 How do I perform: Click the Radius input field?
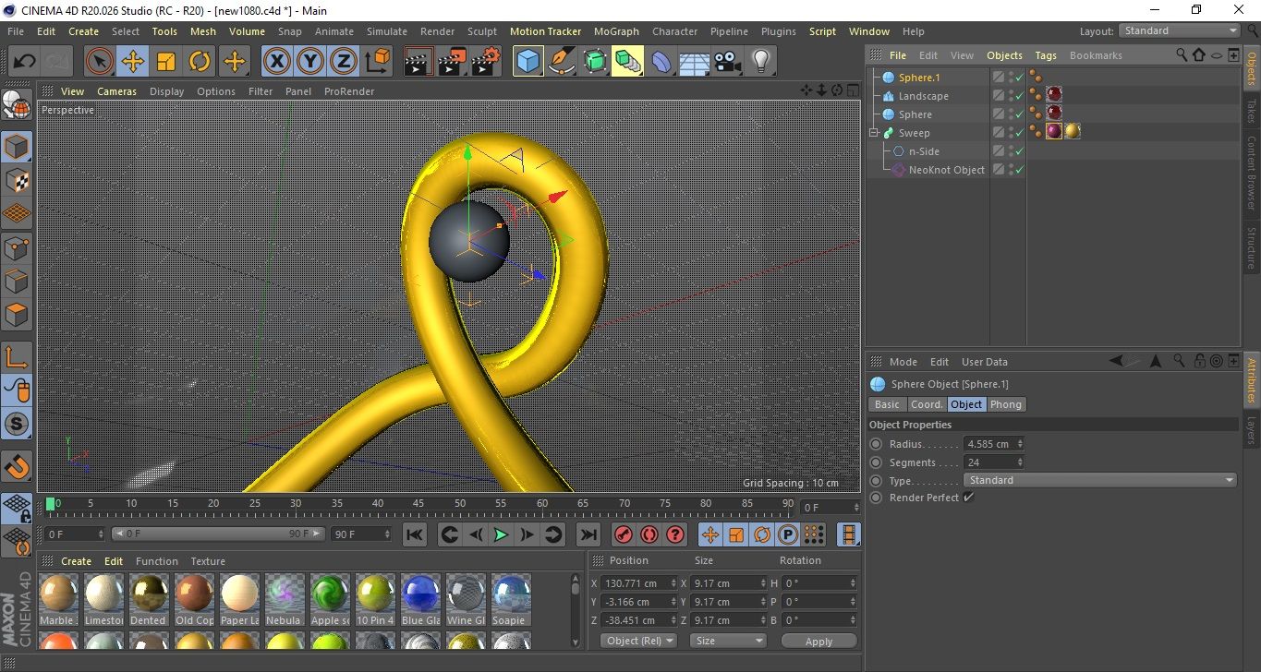point(988,444)
